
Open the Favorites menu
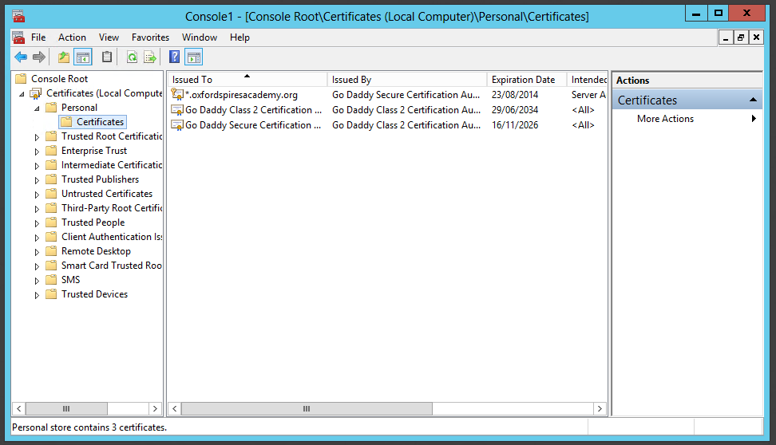[x=150, y=37]
